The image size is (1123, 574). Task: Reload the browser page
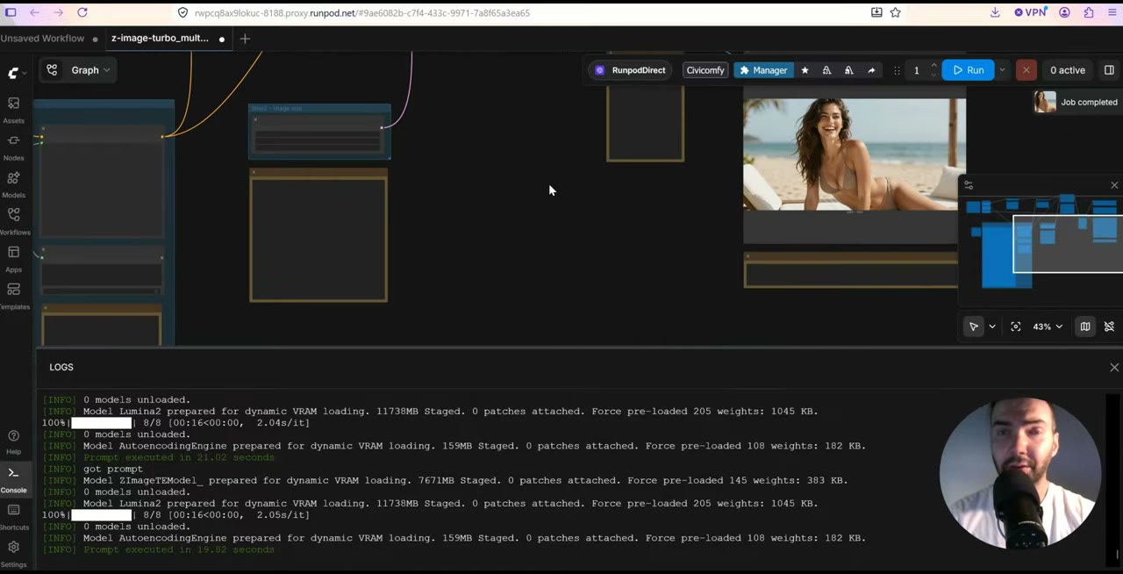82,12
